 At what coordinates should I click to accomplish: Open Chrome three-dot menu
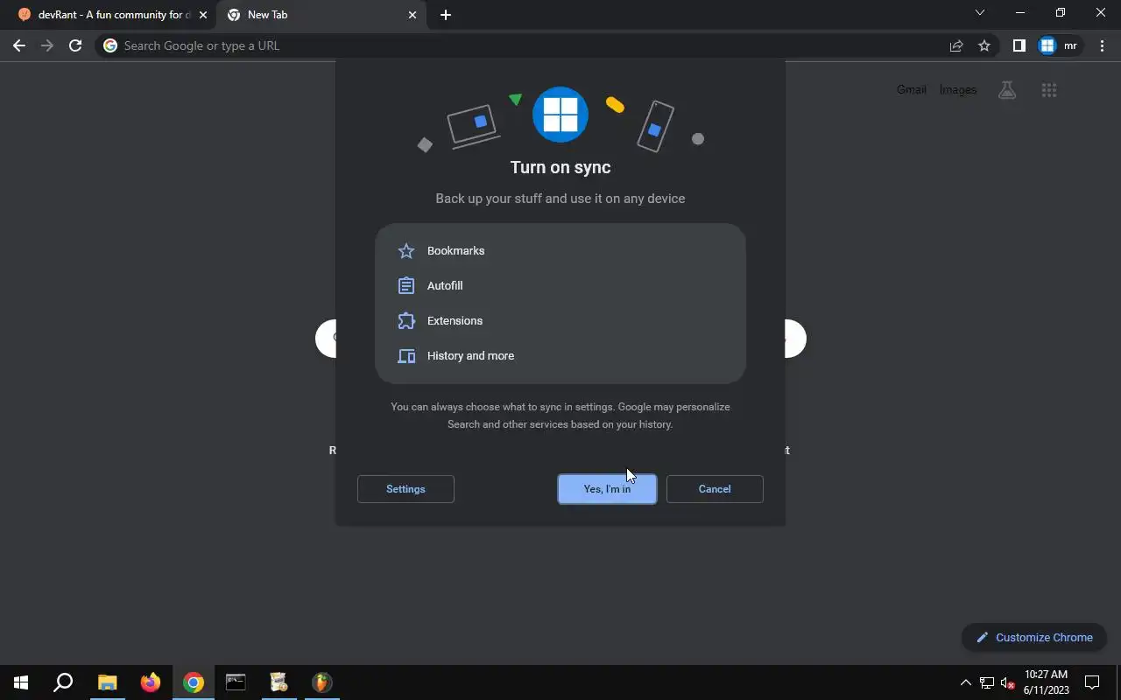point(1102,45)
